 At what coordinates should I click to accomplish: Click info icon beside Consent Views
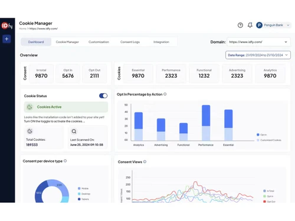point(145,161)
